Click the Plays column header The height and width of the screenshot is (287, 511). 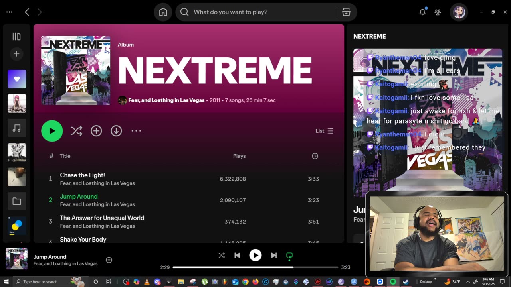[239, 156]
